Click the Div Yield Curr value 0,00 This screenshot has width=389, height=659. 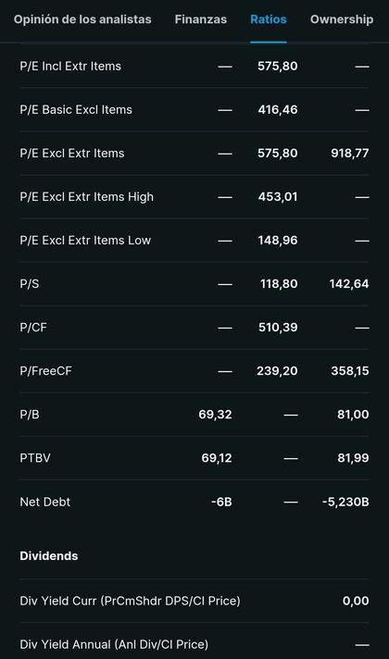tap(356, 601)
